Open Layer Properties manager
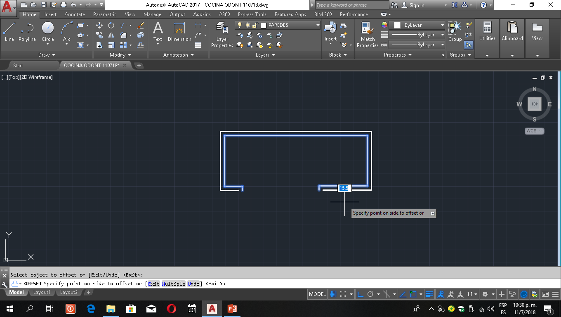The height and width of the screenshot is (317, 561). (222, 35)
